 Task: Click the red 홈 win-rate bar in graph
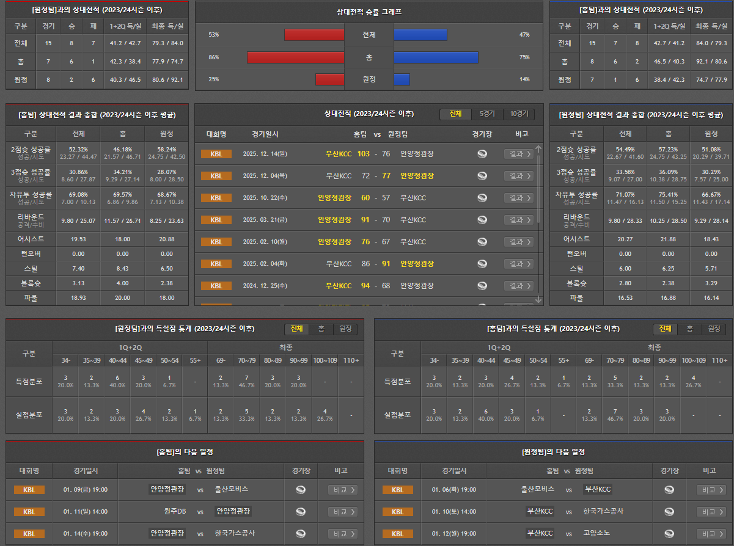coord(296,57)
